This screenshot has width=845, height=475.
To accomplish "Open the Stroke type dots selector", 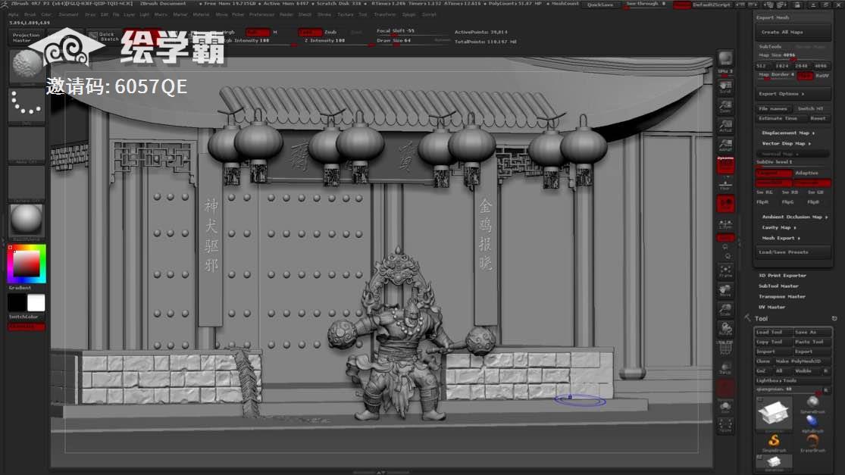I will [27, 104].
